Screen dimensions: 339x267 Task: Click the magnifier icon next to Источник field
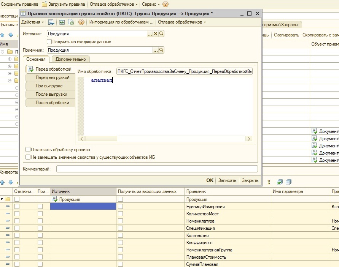click(161, 34)
